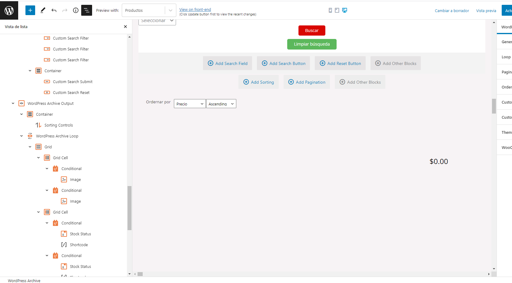Click Add Other Blocks beside Add Pagination

tap(360, 82)
